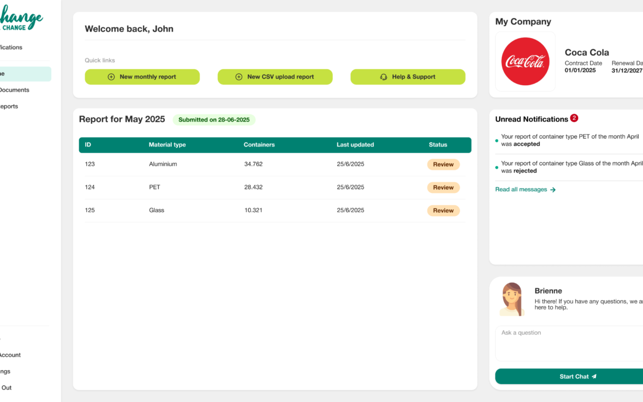Click the 'Welcome back, John' heading

pos(129,29)
